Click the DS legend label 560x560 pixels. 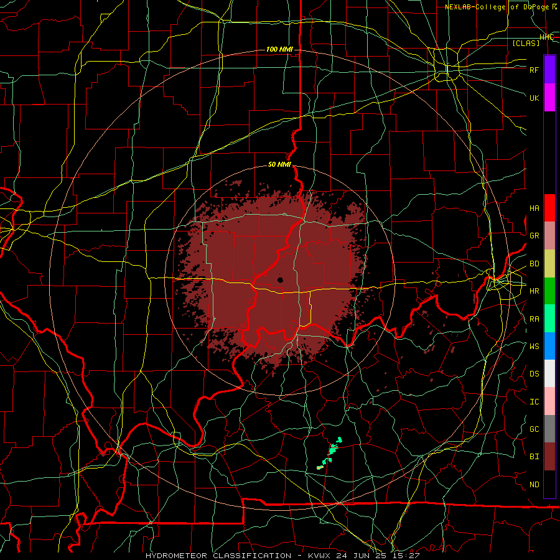(534, 374)
